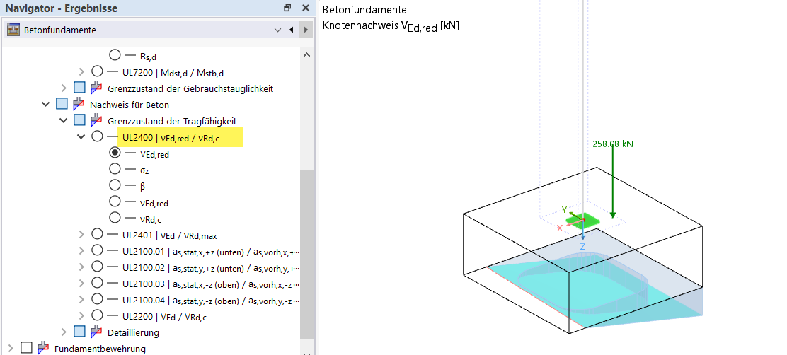Go to the previous navigator with the left arrow

point(291,30)
